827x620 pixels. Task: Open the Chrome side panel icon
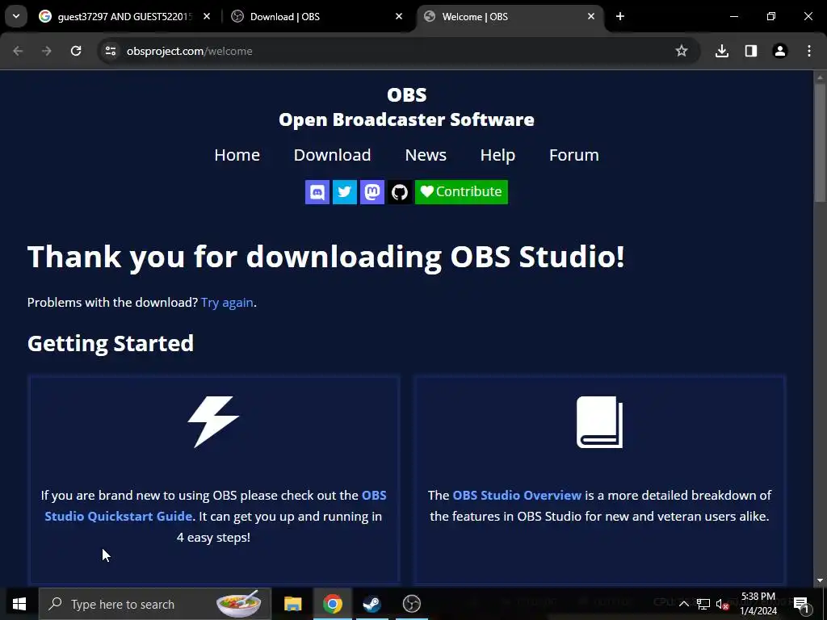tap(751, 51)
